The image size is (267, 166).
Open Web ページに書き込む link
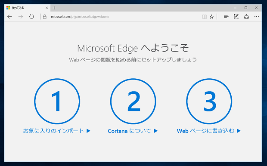coord(209,131)
